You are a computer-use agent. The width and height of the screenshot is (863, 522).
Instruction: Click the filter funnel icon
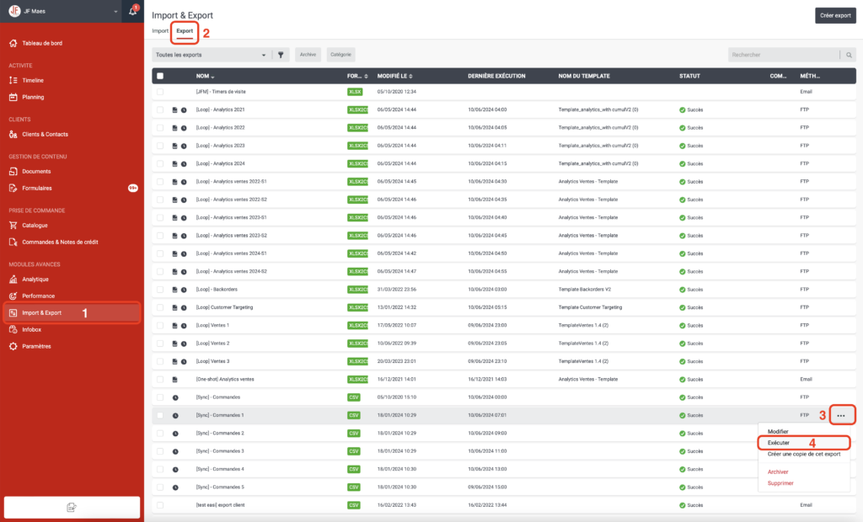click(281, 55)
